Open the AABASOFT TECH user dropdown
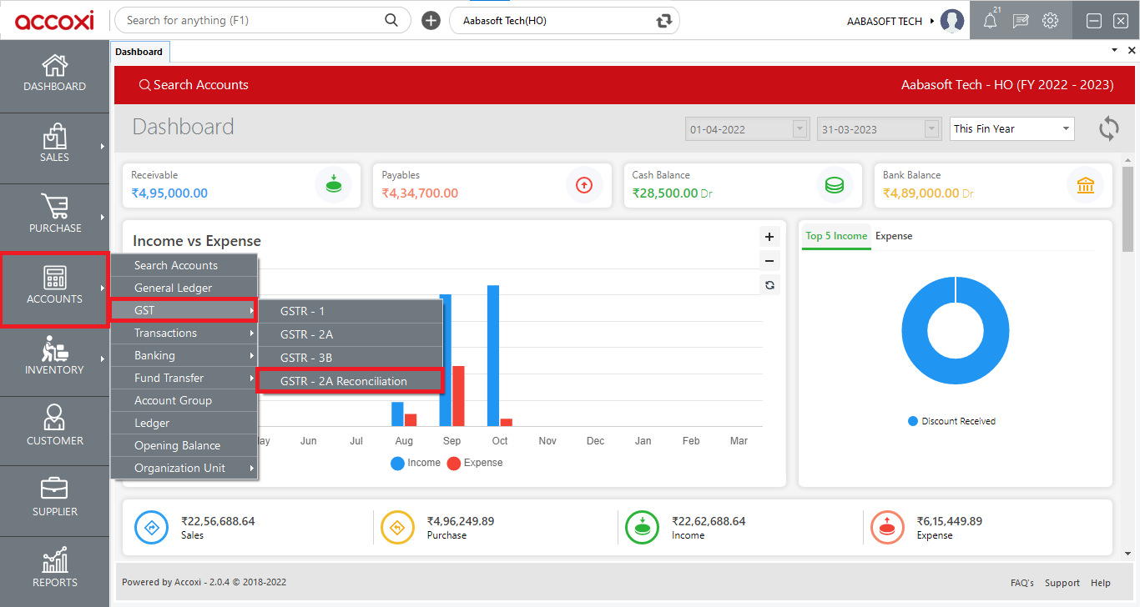1140x607 pixels. tap(890, 21)
